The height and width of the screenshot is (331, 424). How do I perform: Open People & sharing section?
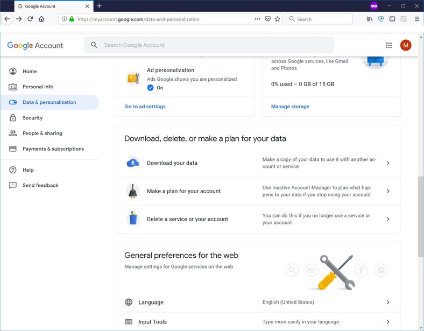pos(50,133)
